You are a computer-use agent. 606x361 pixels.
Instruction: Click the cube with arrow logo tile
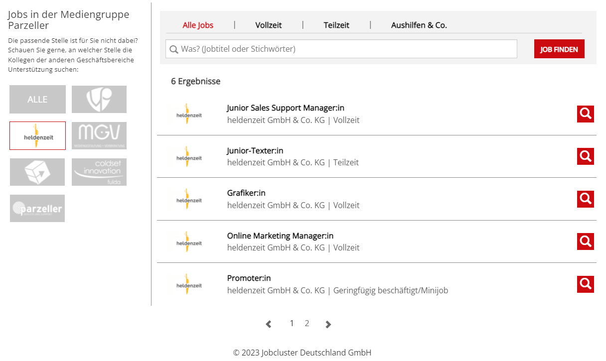pos(37,172)
